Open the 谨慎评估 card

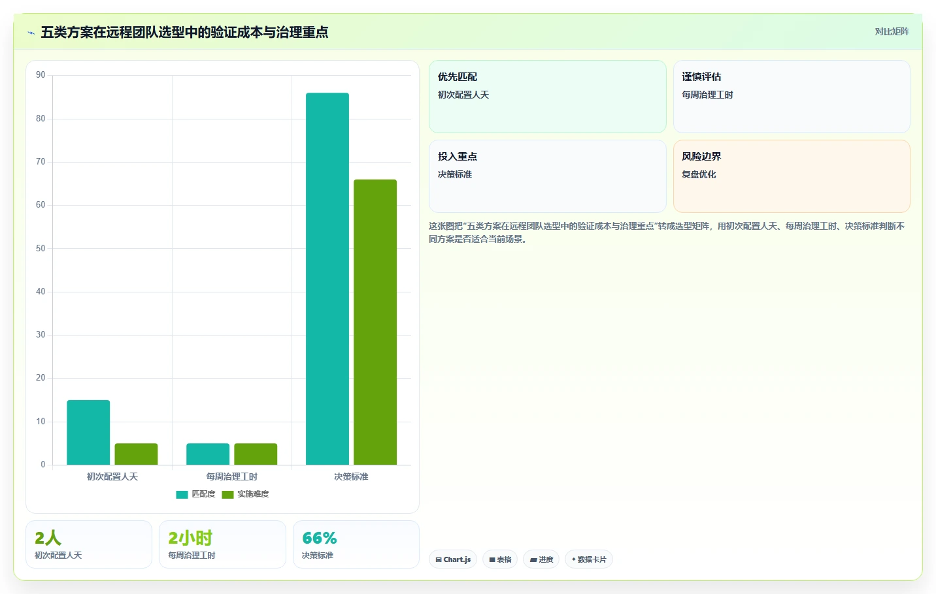coord(792,97)
